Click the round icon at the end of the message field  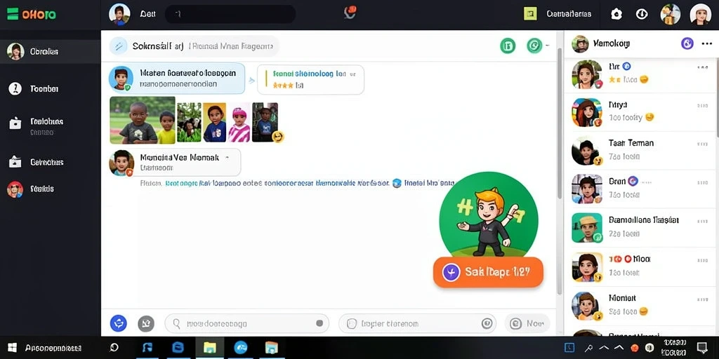coord(486,324)
